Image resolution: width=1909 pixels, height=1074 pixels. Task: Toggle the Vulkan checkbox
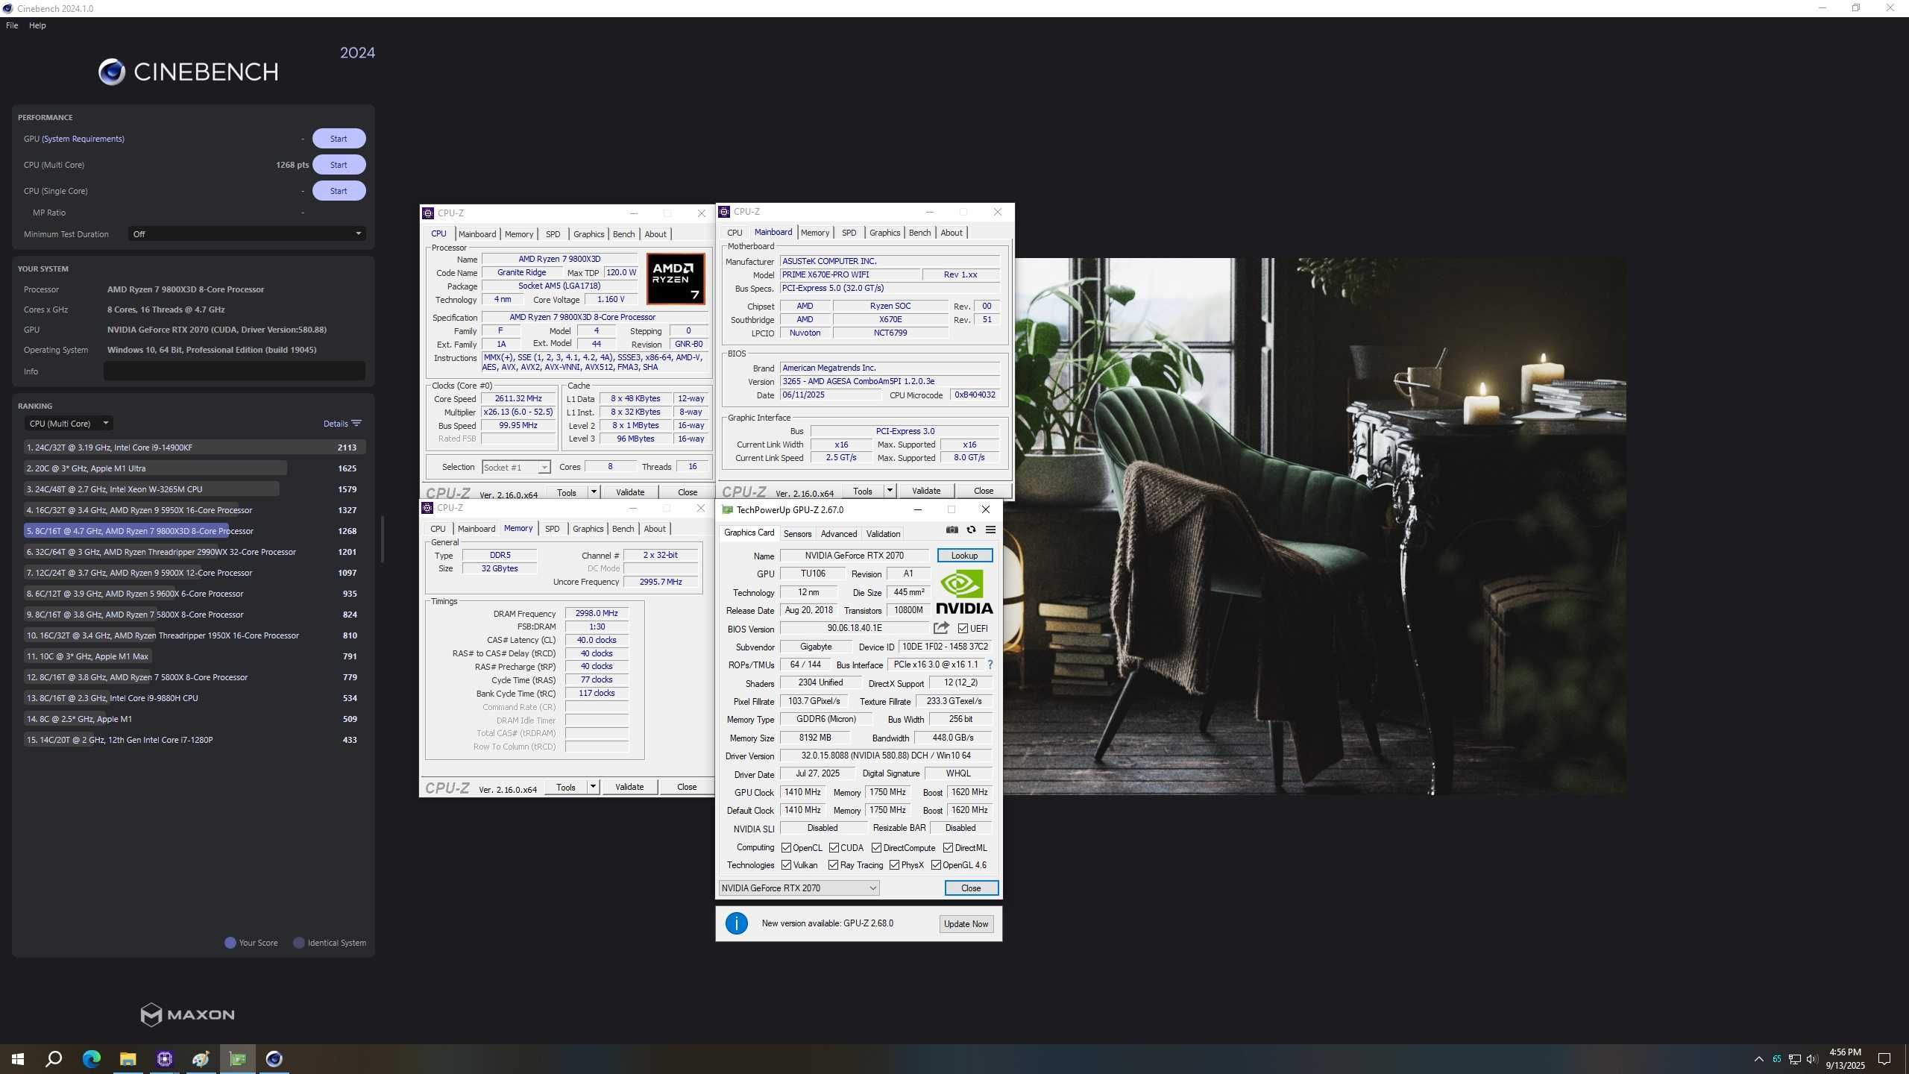pyautogui.click(x=786, y=865)
